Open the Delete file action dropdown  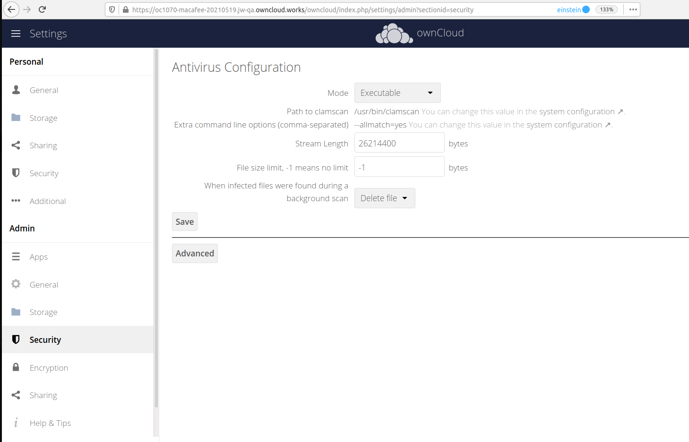coord(384,198)
